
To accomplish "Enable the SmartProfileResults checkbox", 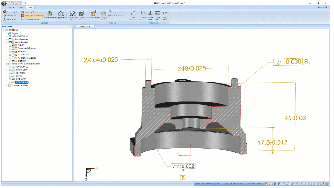I will tap(13, 49).
